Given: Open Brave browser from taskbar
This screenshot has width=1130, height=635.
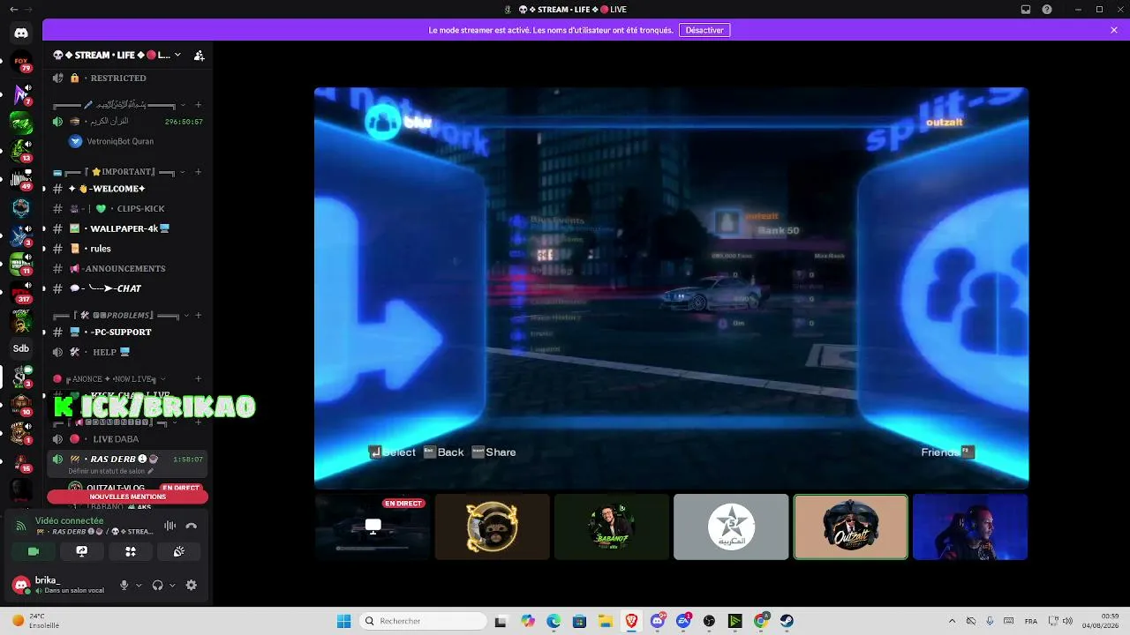Looking at the screenshot, I should pos(631,621).
